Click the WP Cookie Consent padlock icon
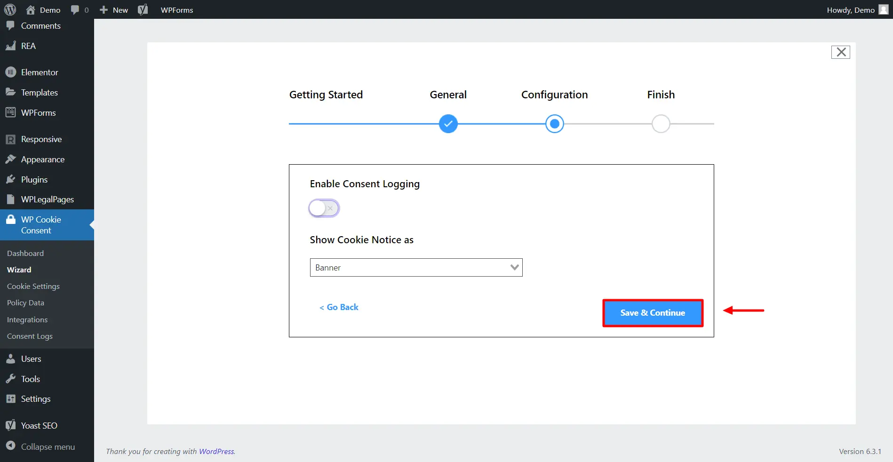This screenshot has height=462, width=893. pos(11,219)
